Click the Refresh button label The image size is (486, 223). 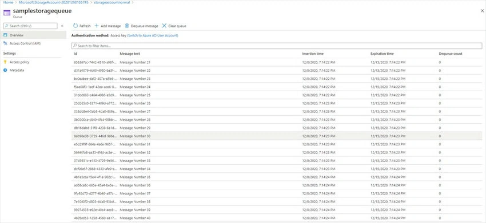(85, 26)
